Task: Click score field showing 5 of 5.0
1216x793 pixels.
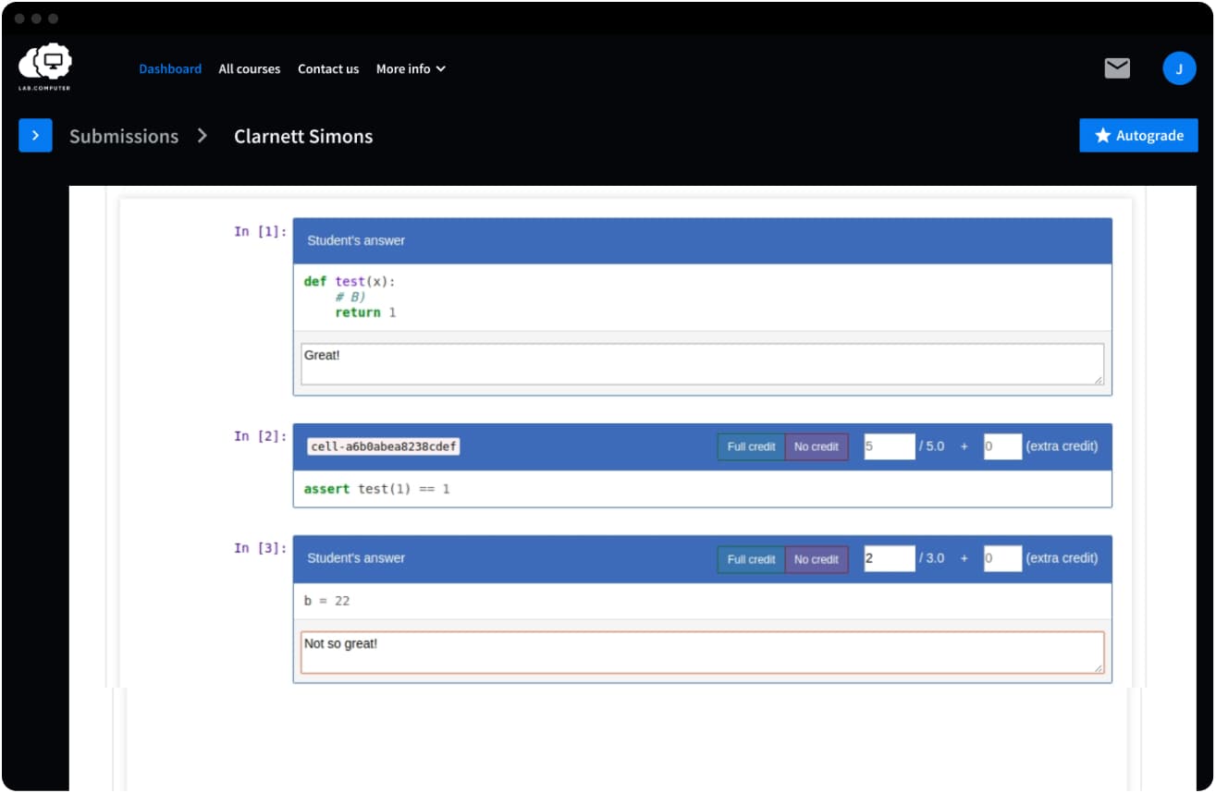Action: 890,446
